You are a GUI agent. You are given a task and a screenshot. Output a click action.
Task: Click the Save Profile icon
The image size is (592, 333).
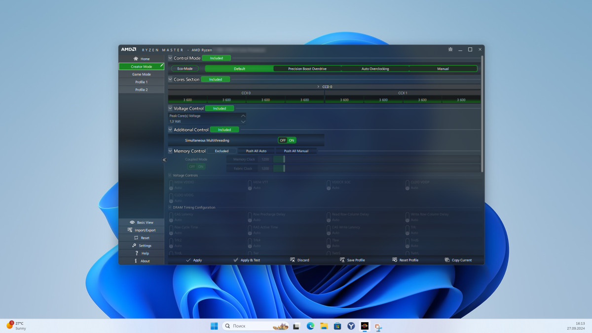[x=342, y=260]
